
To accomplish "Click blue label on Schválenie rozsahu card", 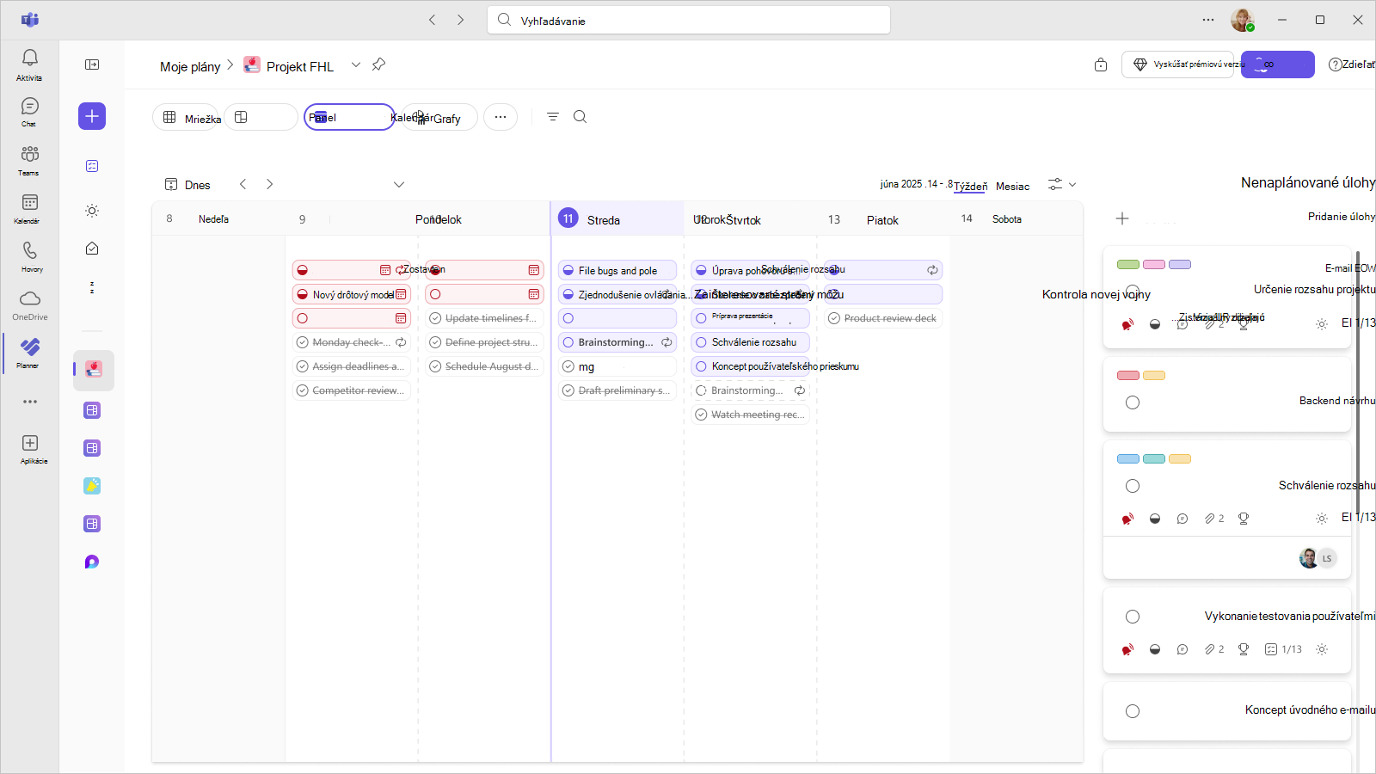I will point(1128,458).
